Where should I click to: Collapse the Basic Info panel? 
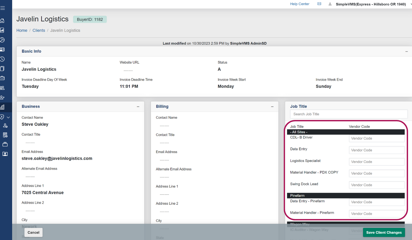406,52
